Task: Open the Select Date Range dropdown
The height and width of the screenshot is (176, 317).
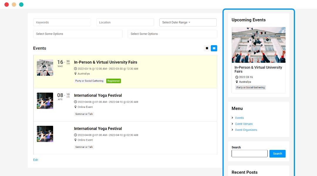Action: pyautogui.click(x=188, y=23)
